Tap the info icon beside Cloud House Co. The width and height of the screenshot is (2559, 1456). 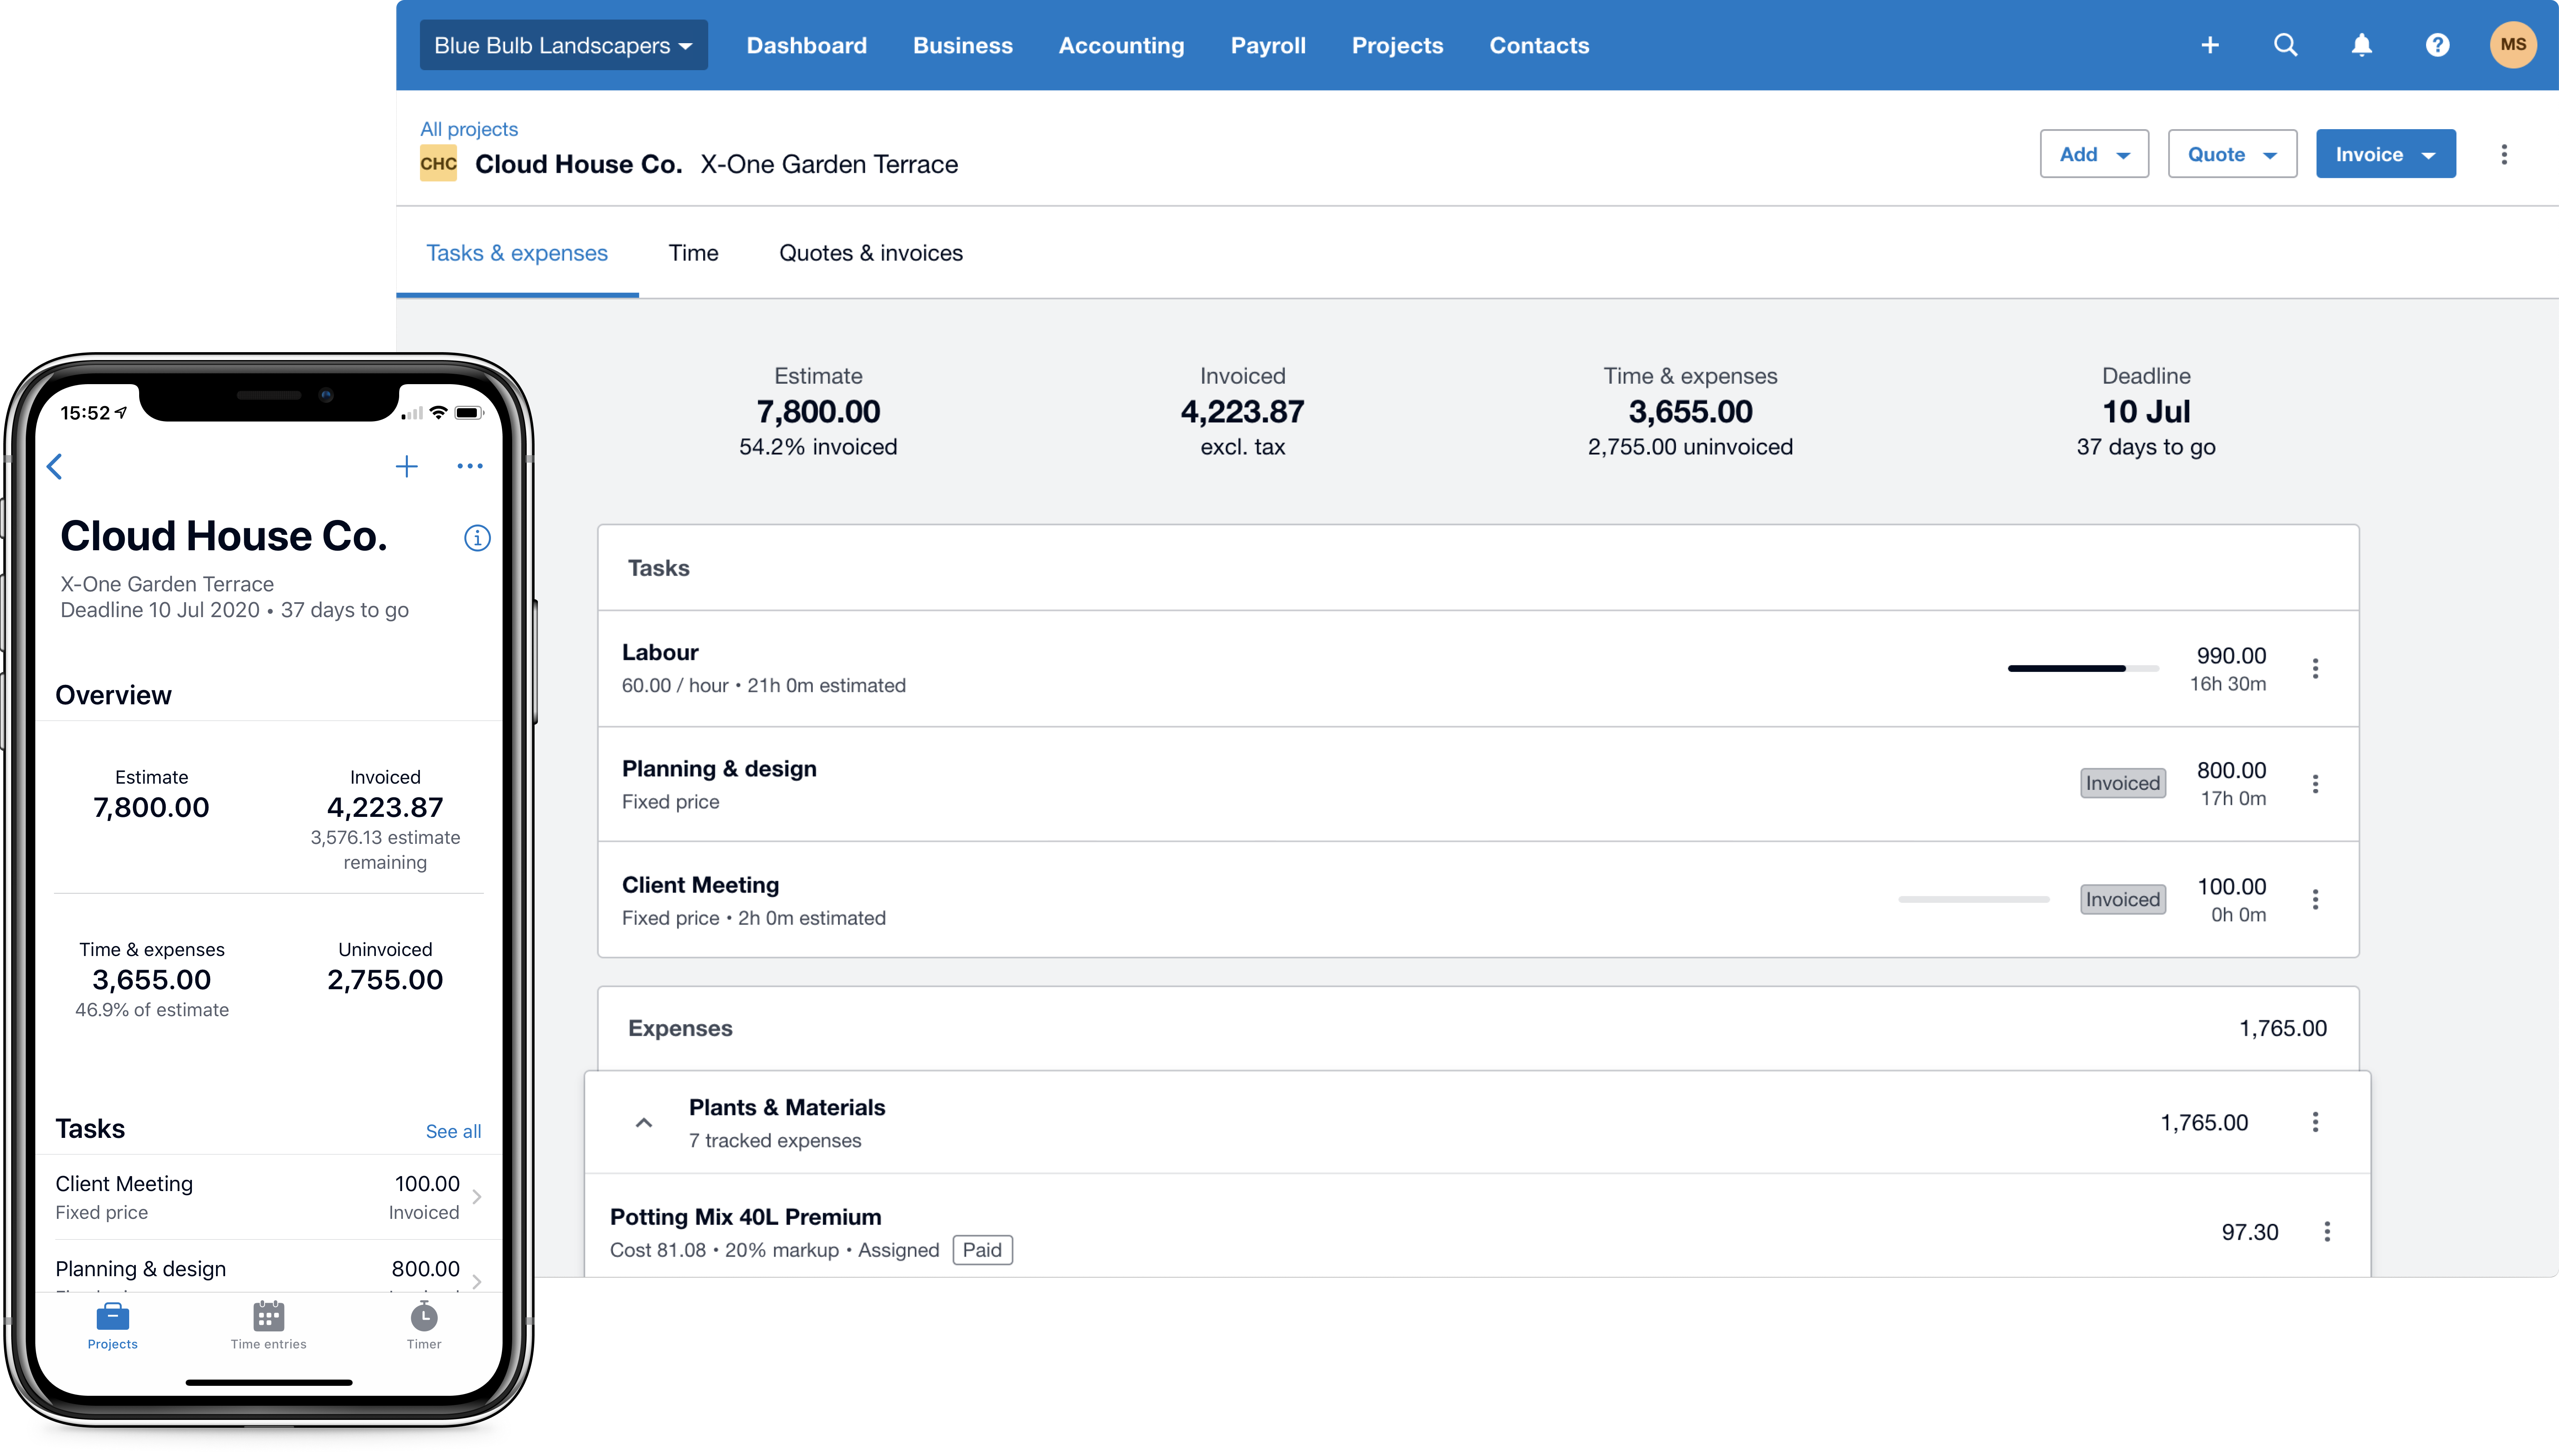477,538
